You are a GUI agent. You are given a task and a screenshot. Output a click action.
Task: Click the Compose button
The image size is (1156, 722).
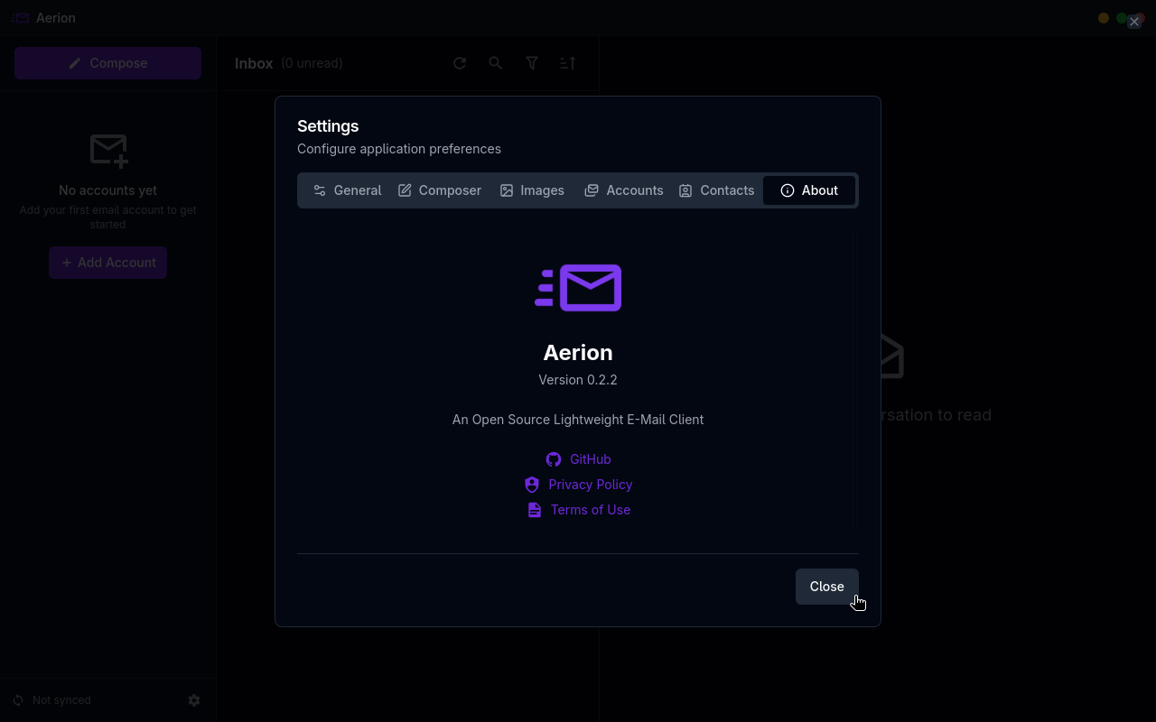pos(107,63)
